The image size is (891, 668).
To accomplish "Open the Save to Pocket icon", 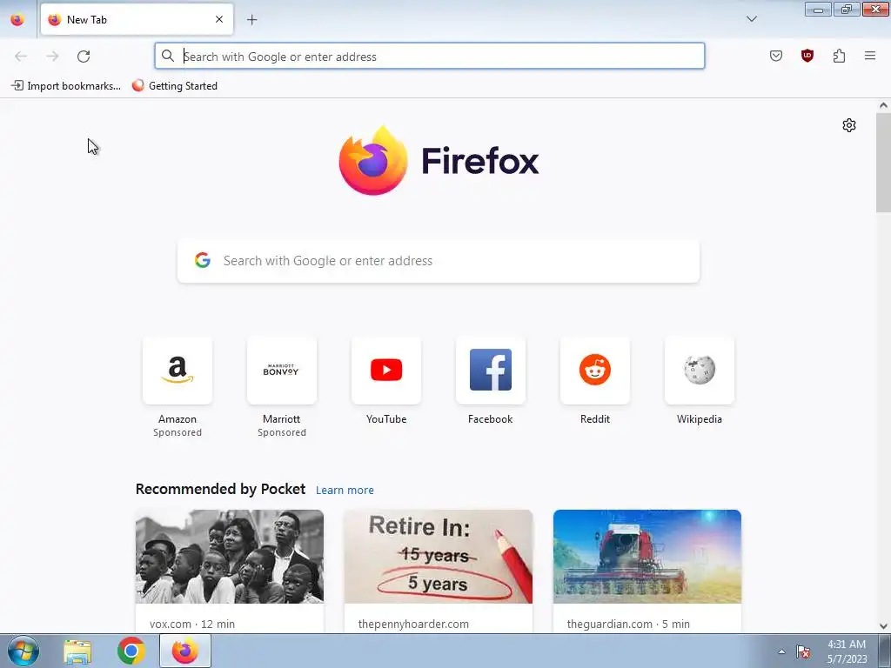I will click(775, 56).
